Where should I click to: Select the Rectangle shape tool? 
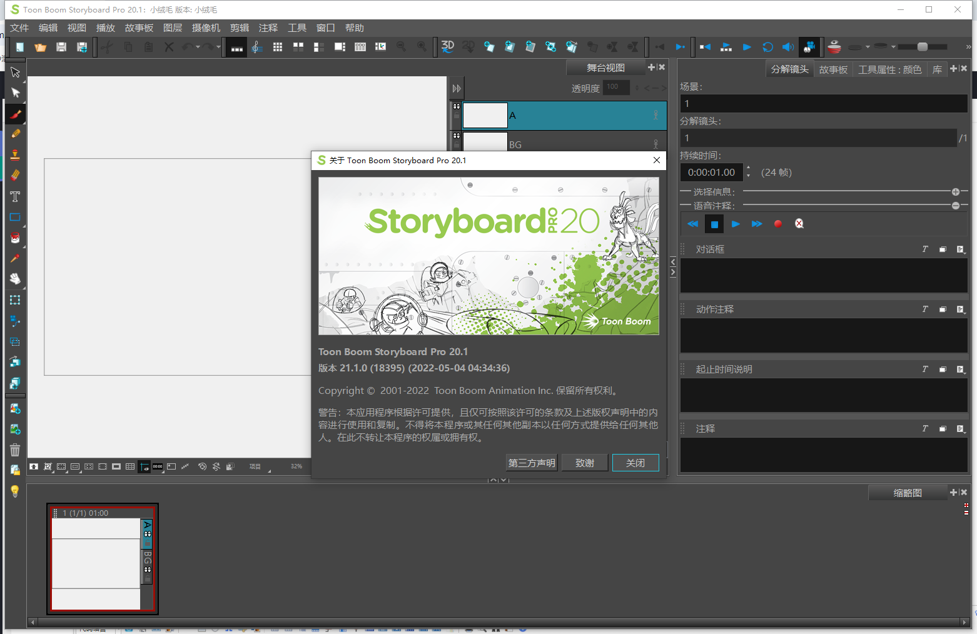(x=15, y=217)
